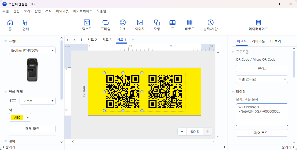Hide left panel via 숨기기 arrow
Screen dimensions: 297x150
8,147
